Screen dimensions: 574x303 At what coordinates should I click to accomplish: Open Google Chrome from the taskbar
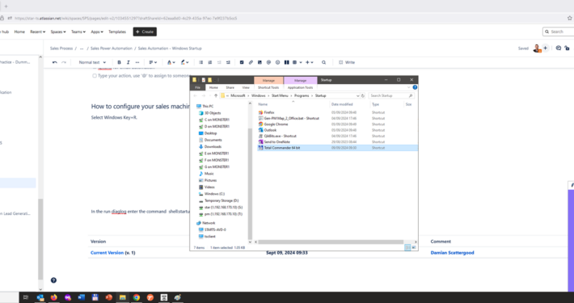point(136,297)
